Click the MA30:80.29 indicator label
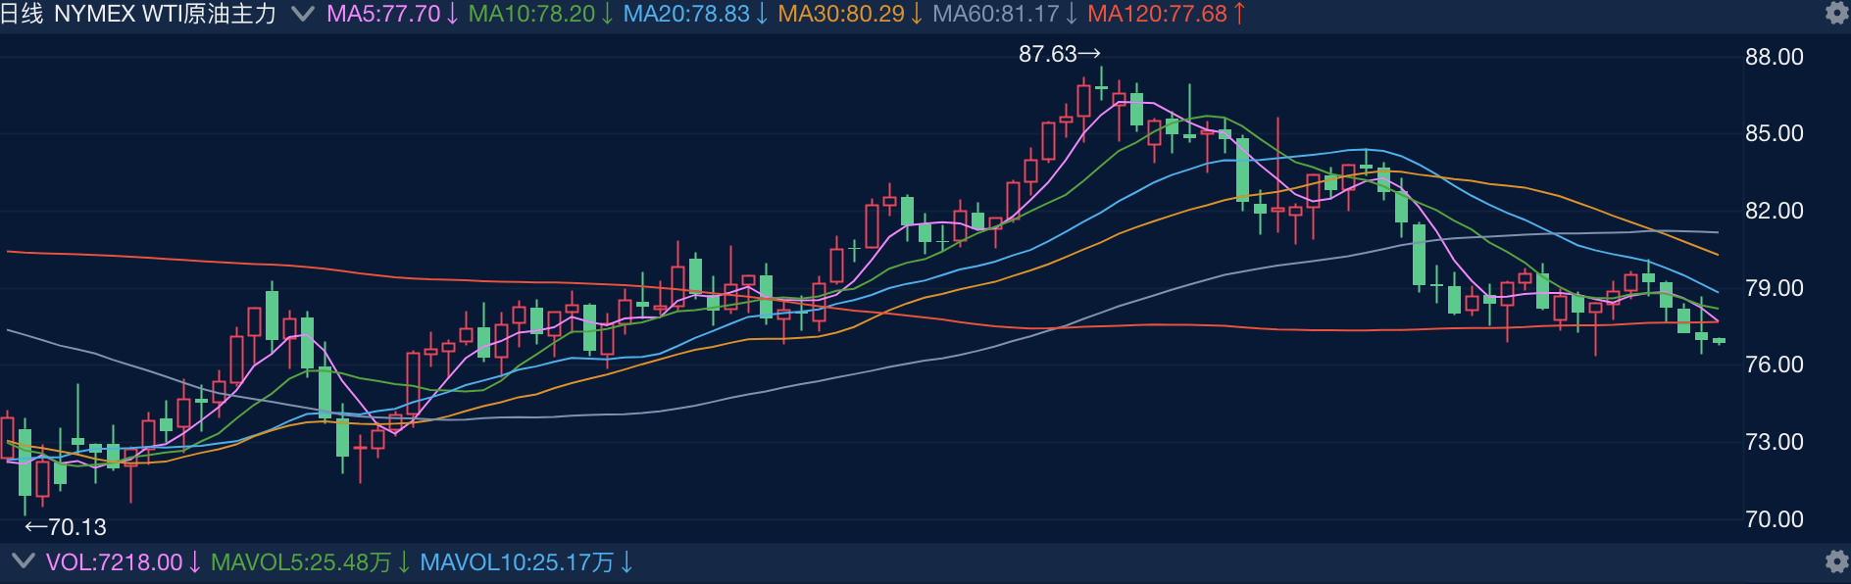 851,14
